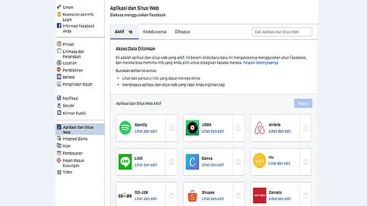The width and height of the screenshot is (367, 206).
Task: Click the Viu app logo
Action: [259, 160]
